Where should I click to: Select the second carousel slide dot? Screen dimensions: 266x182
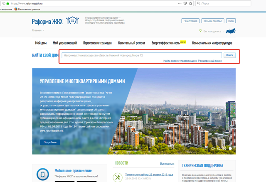219,148
